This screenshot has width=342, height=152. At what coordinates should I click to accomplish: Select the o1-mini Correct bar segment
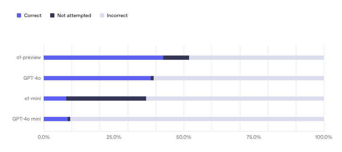point(55,98)
